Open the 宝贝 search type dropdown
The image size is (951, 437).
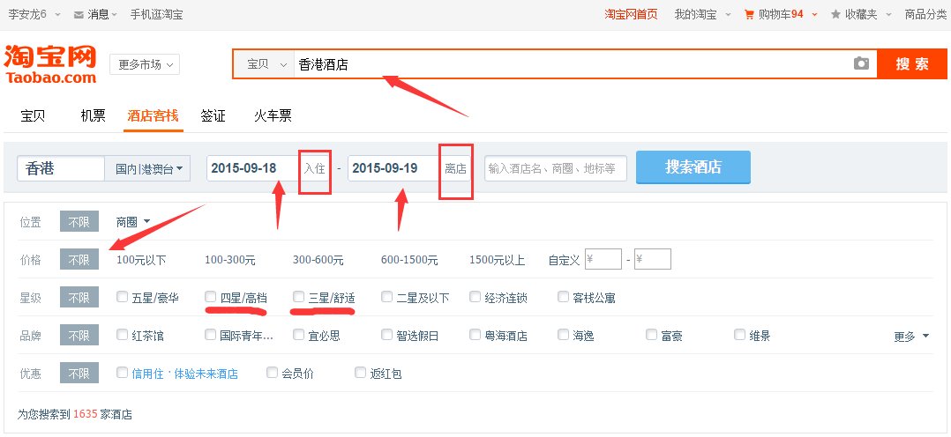[265, 64]
